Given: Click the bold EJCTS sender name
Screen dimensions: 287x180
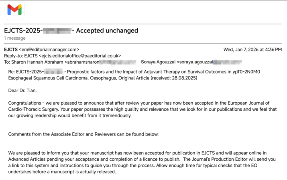Looking at the screenshot, I should 11,49.
